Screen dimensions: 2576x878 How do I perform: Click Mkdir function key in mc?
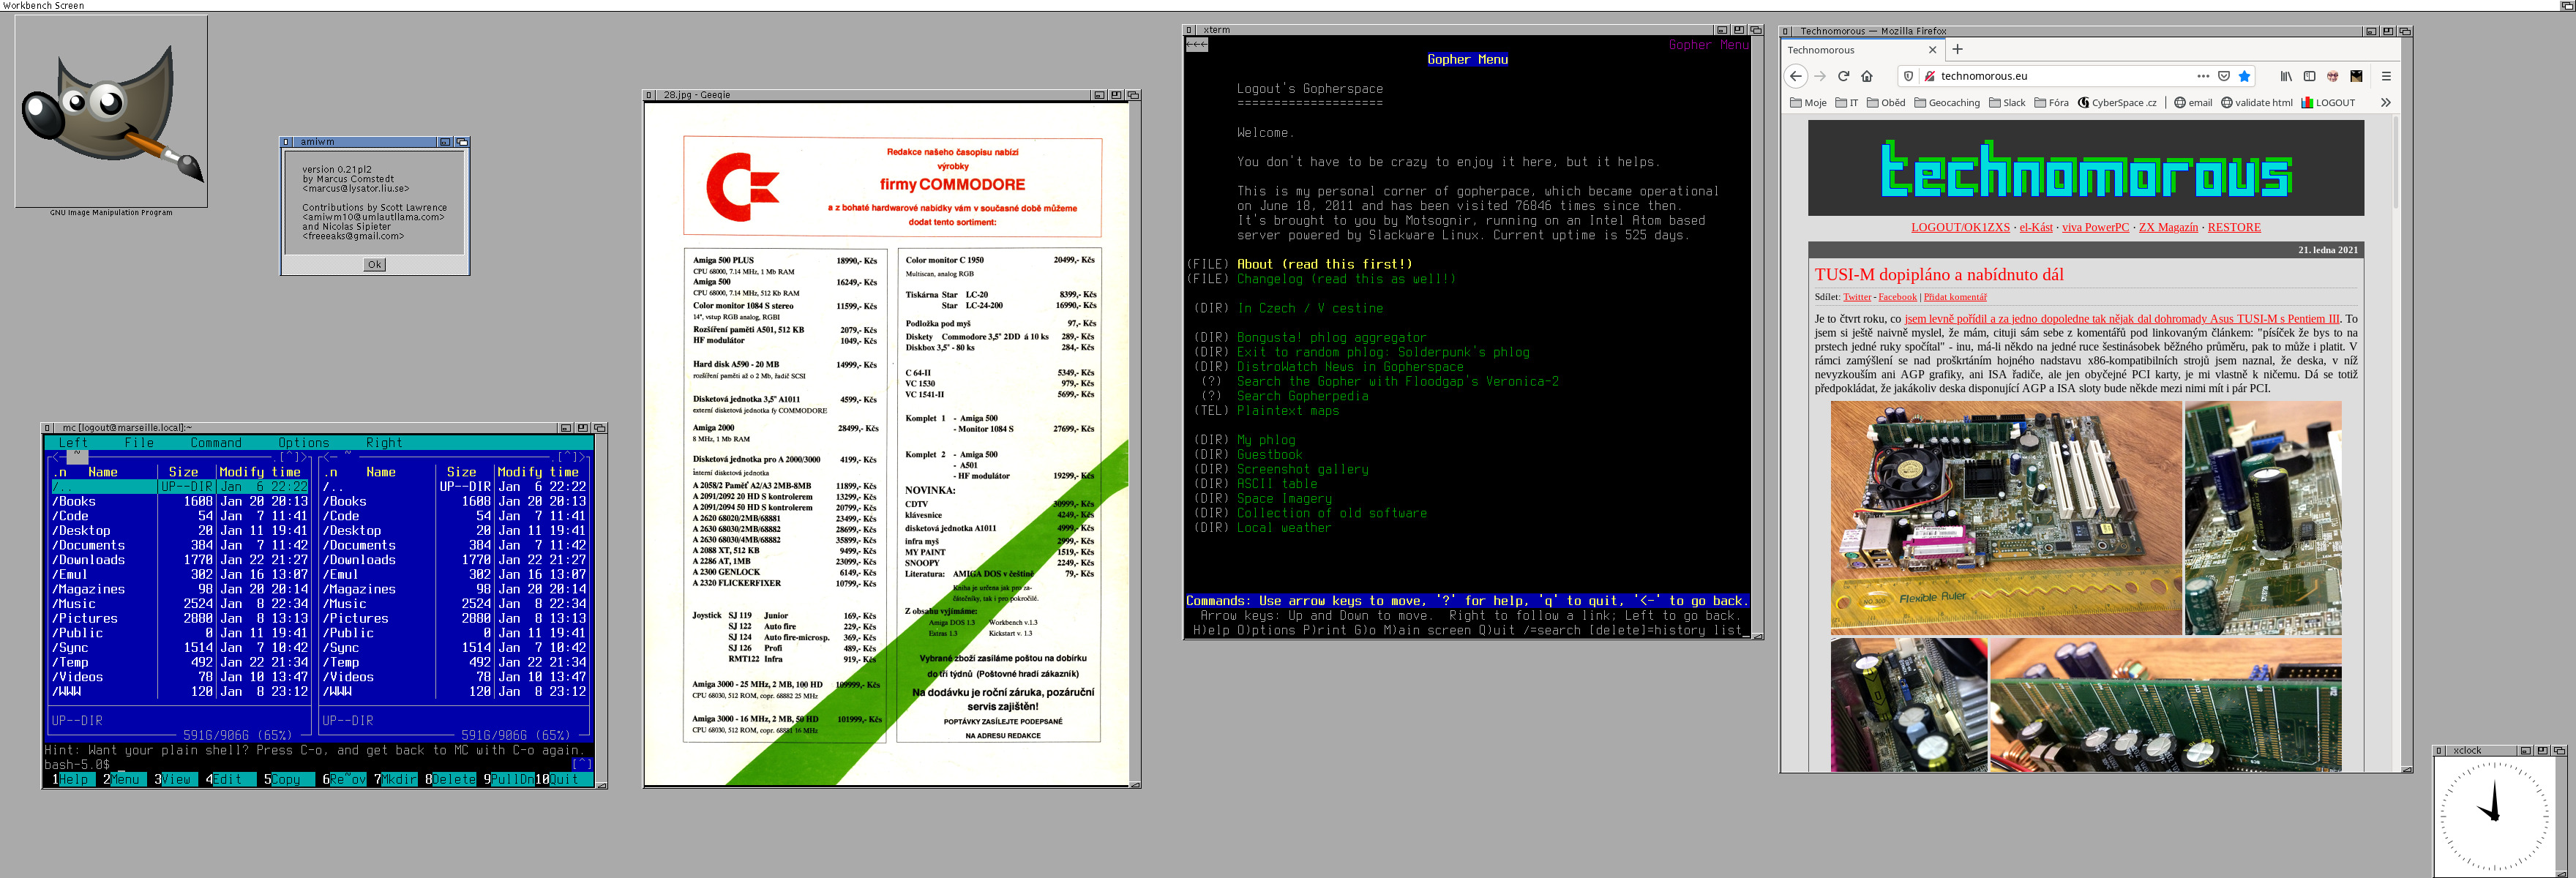point(399,779)
